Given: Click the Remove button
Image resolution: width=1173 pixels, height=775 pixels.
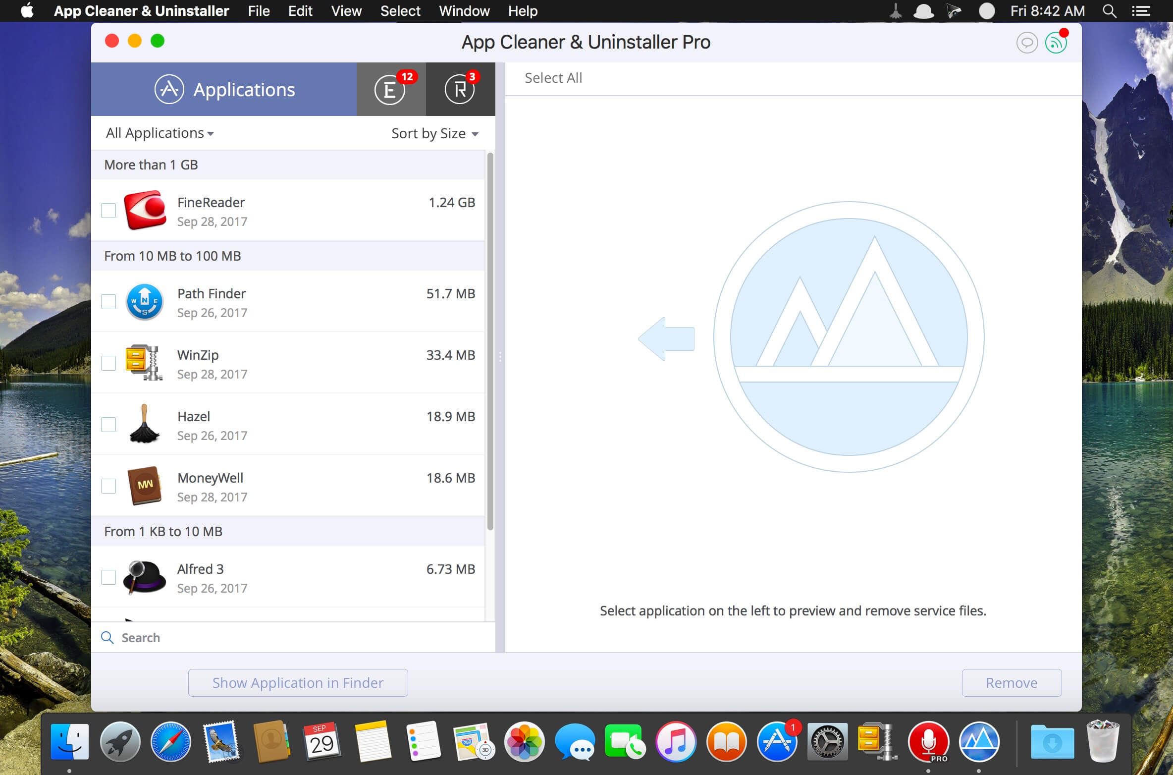Looking at the screenshot, I should pyautogui.click(x=1012, y=682).
